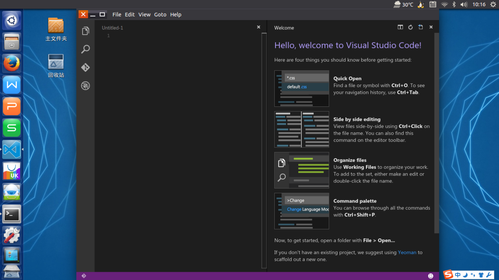Open the Debug view in the sidebar
The height and width of the screenshot is (280, 499).
click(85, 86)
